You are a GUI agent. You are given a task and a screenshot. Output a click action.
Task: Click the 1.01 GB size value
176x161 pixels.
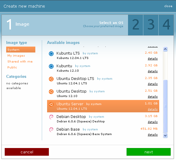(151, 103)
